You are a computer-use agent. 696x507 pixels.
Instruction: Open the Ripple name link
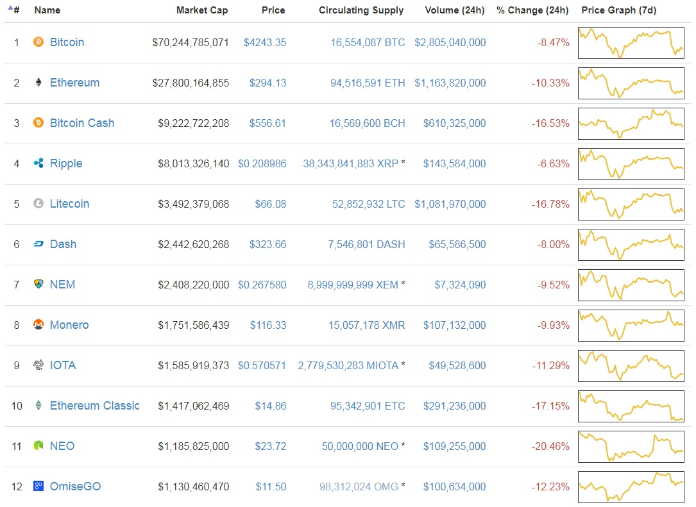pos(65,163)
